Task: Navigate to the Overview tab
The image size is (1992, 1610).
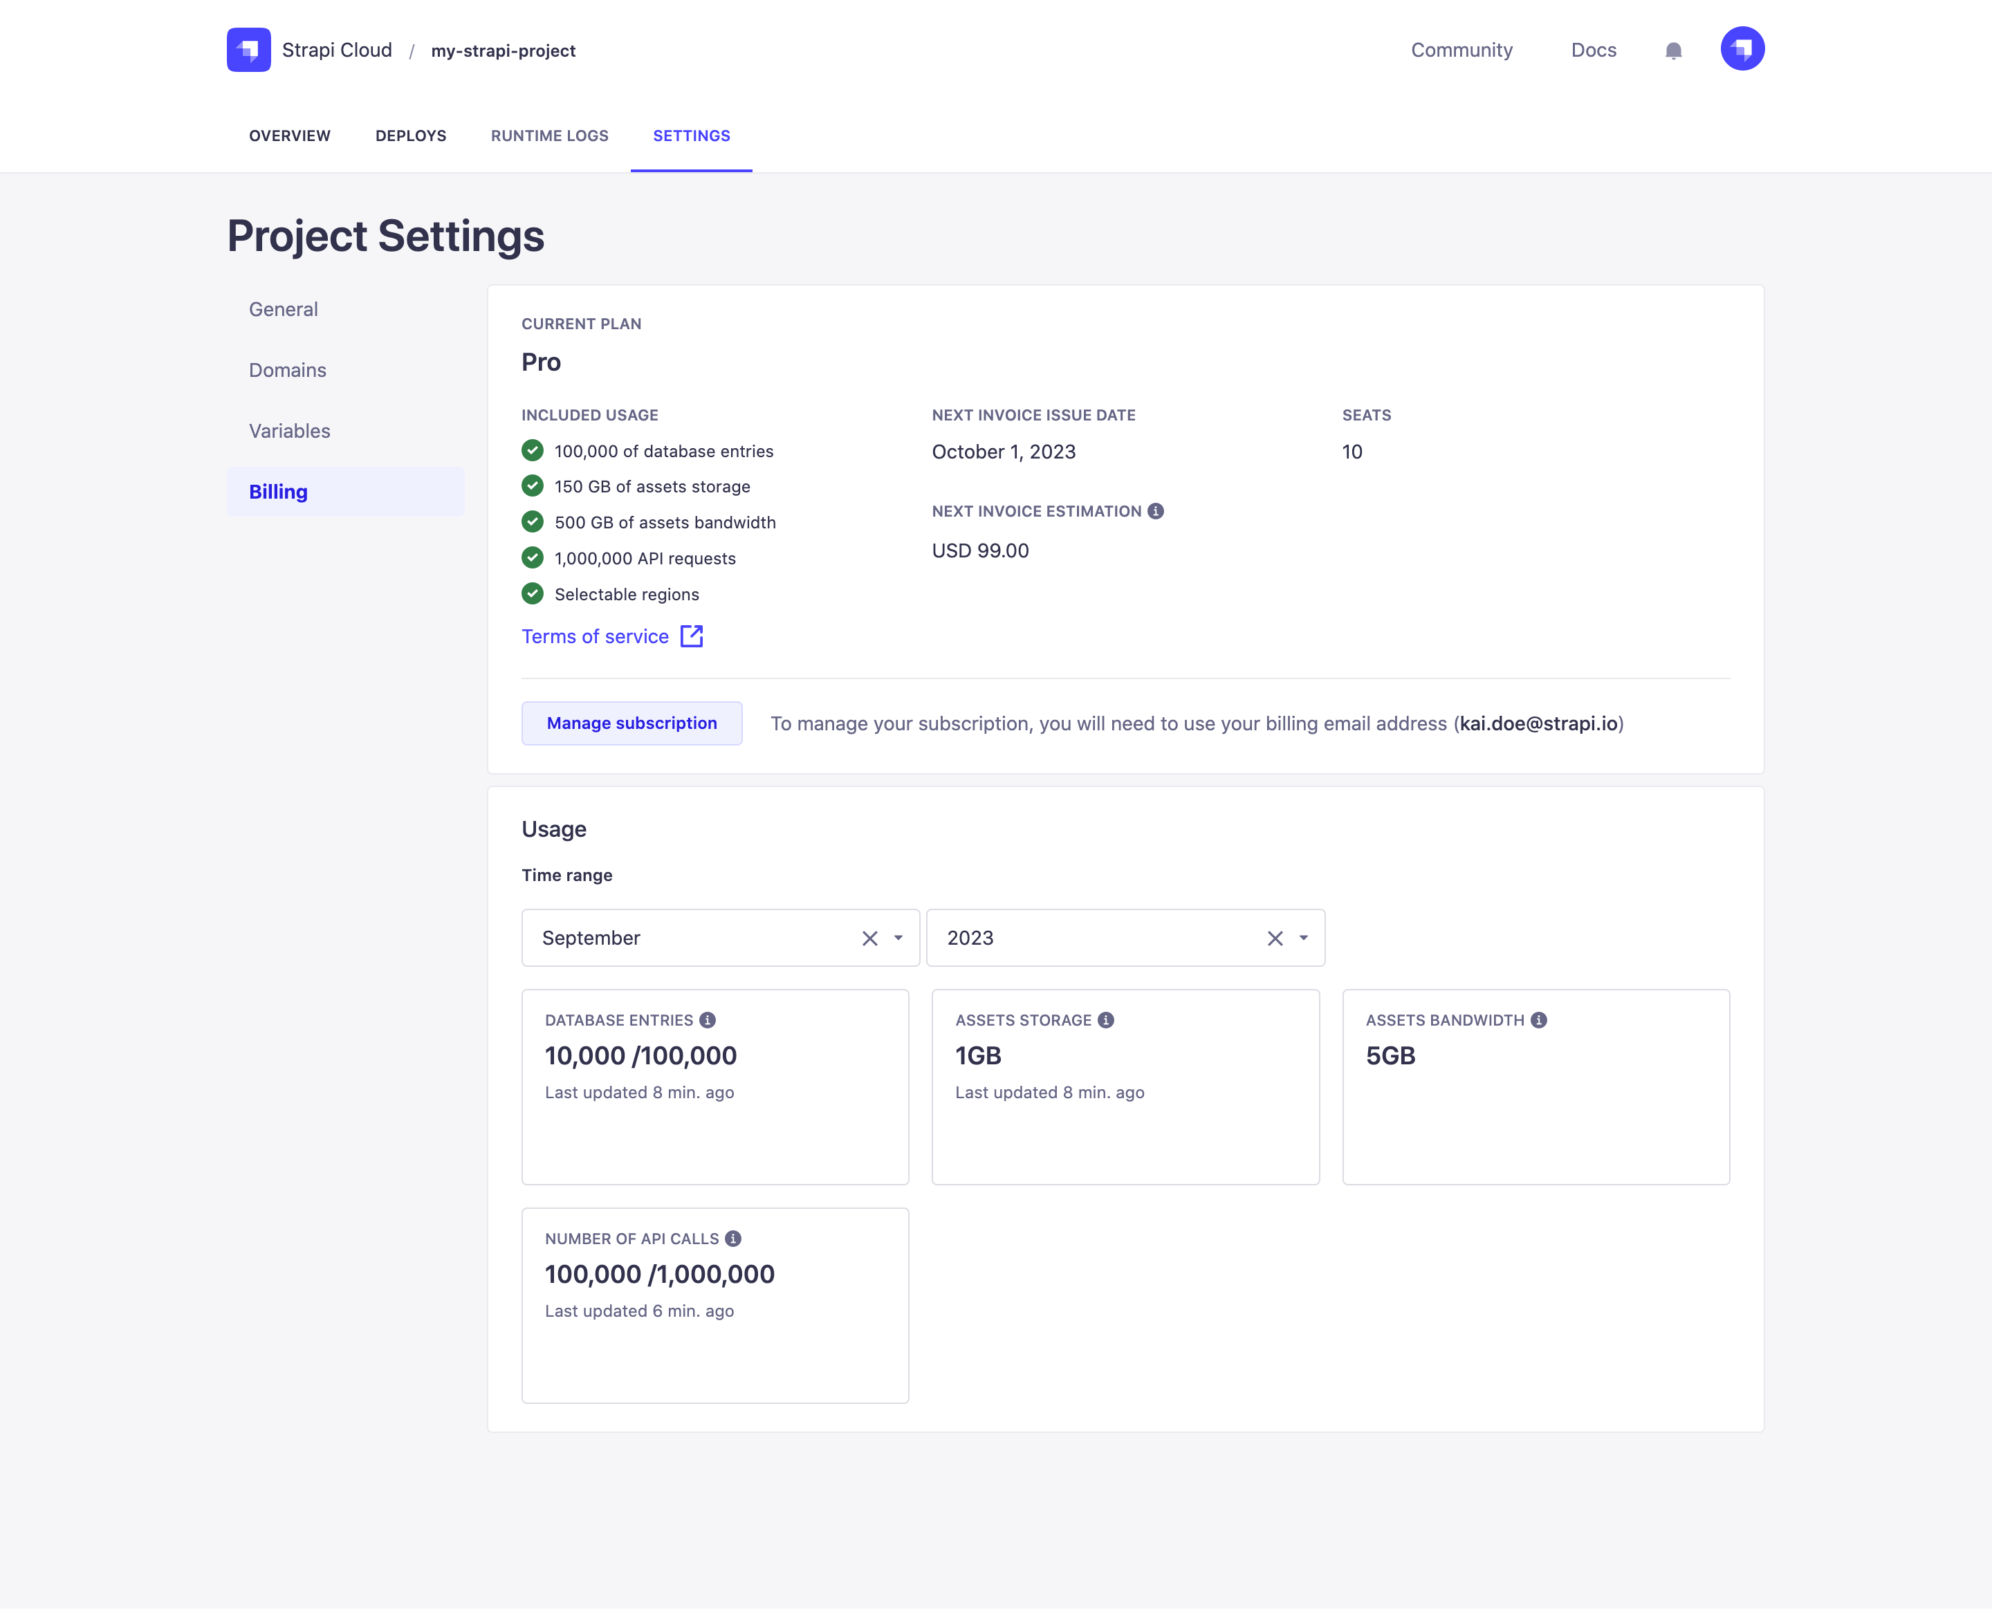Action: [x=289, y=135]
